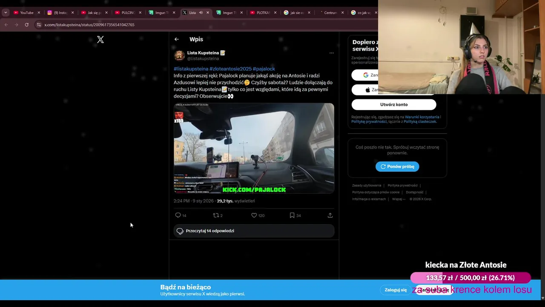This screenshot has width=545, height=307.
Task: Click the address bar URL
Action: pos(89,25)
